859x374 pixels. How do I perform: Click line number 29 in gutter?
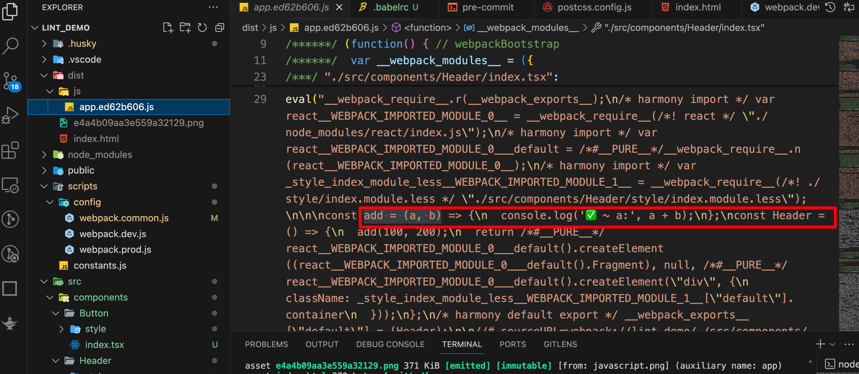260,99
